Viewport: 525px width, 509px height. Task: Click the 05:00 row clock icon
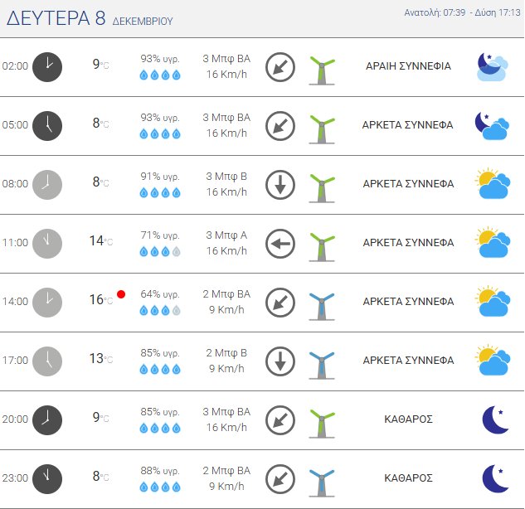coord(47,125)
